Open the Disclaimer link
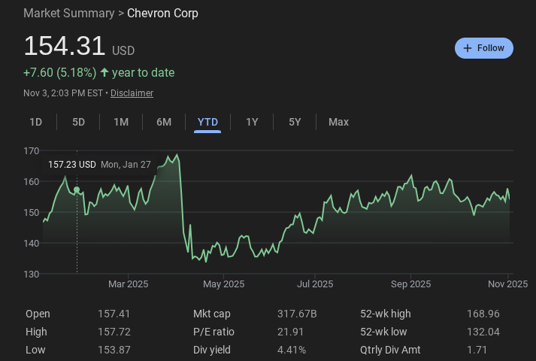 click(x=132, y=93)
